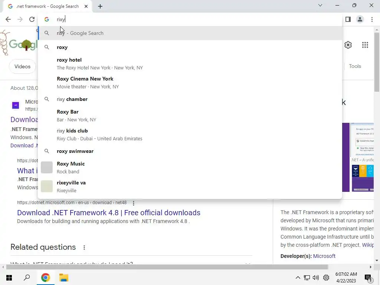Click the Roxy Music suggestion thumbnail

(46, 167)
